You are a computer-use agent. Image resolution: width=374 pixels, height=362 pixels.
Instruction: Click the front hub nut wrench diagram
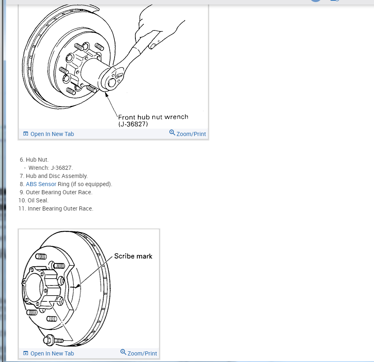click(x=113, y=66)
